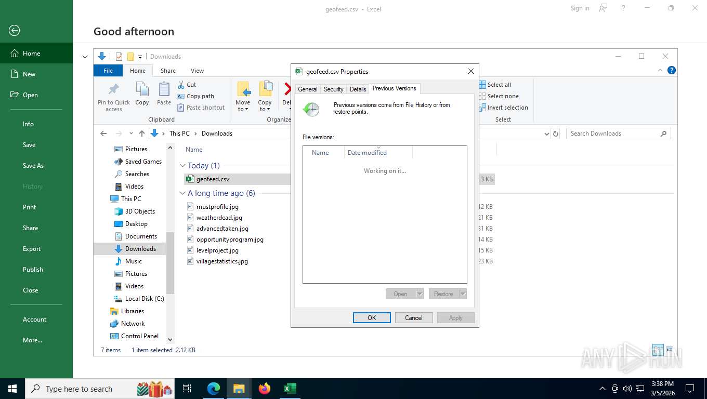Click the Paste icon in ribbon
The image size is (707, 399).
[x=164, y=94]
